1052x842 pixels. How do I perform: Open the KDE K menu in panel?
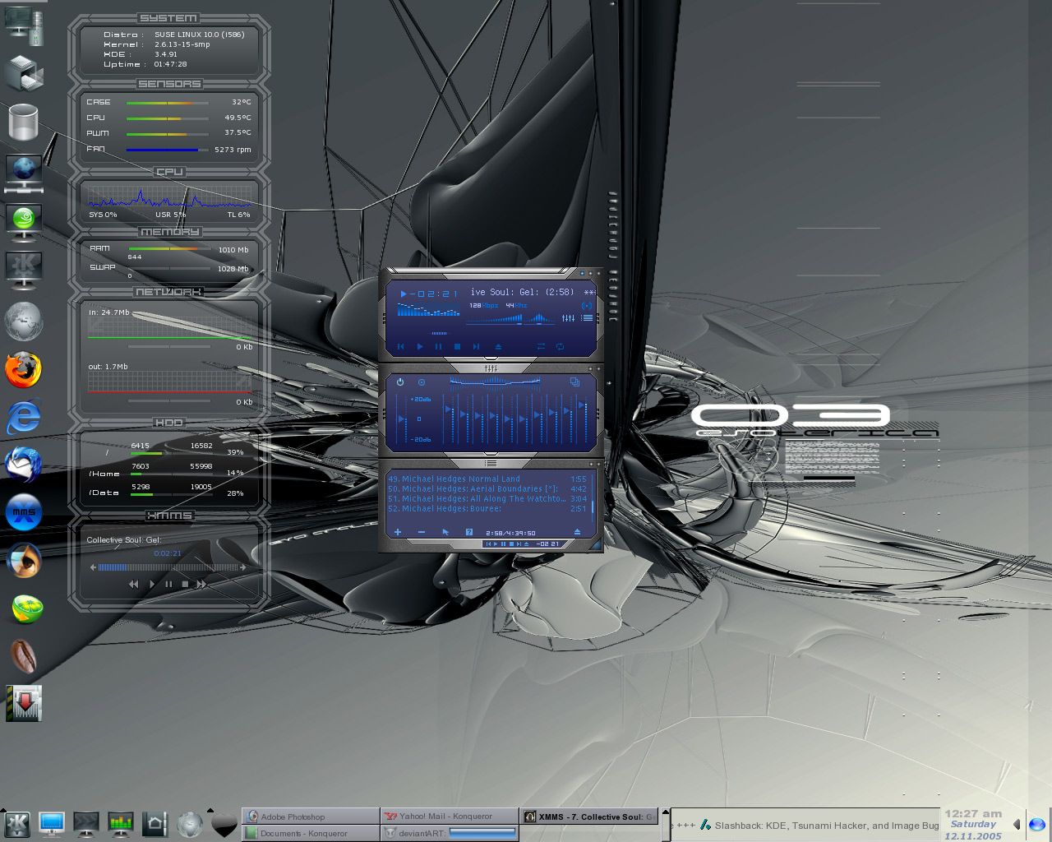click(16, 824)
